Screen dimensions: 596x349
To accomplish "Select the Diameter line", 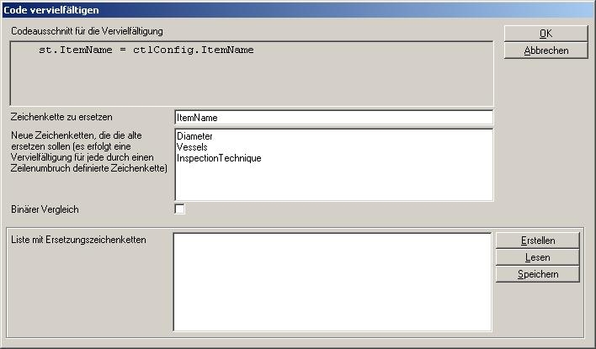I will 194,136.
